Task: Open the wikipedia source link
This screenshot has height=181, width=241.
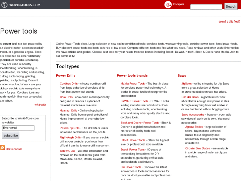Action: click(x=40, y=105)
